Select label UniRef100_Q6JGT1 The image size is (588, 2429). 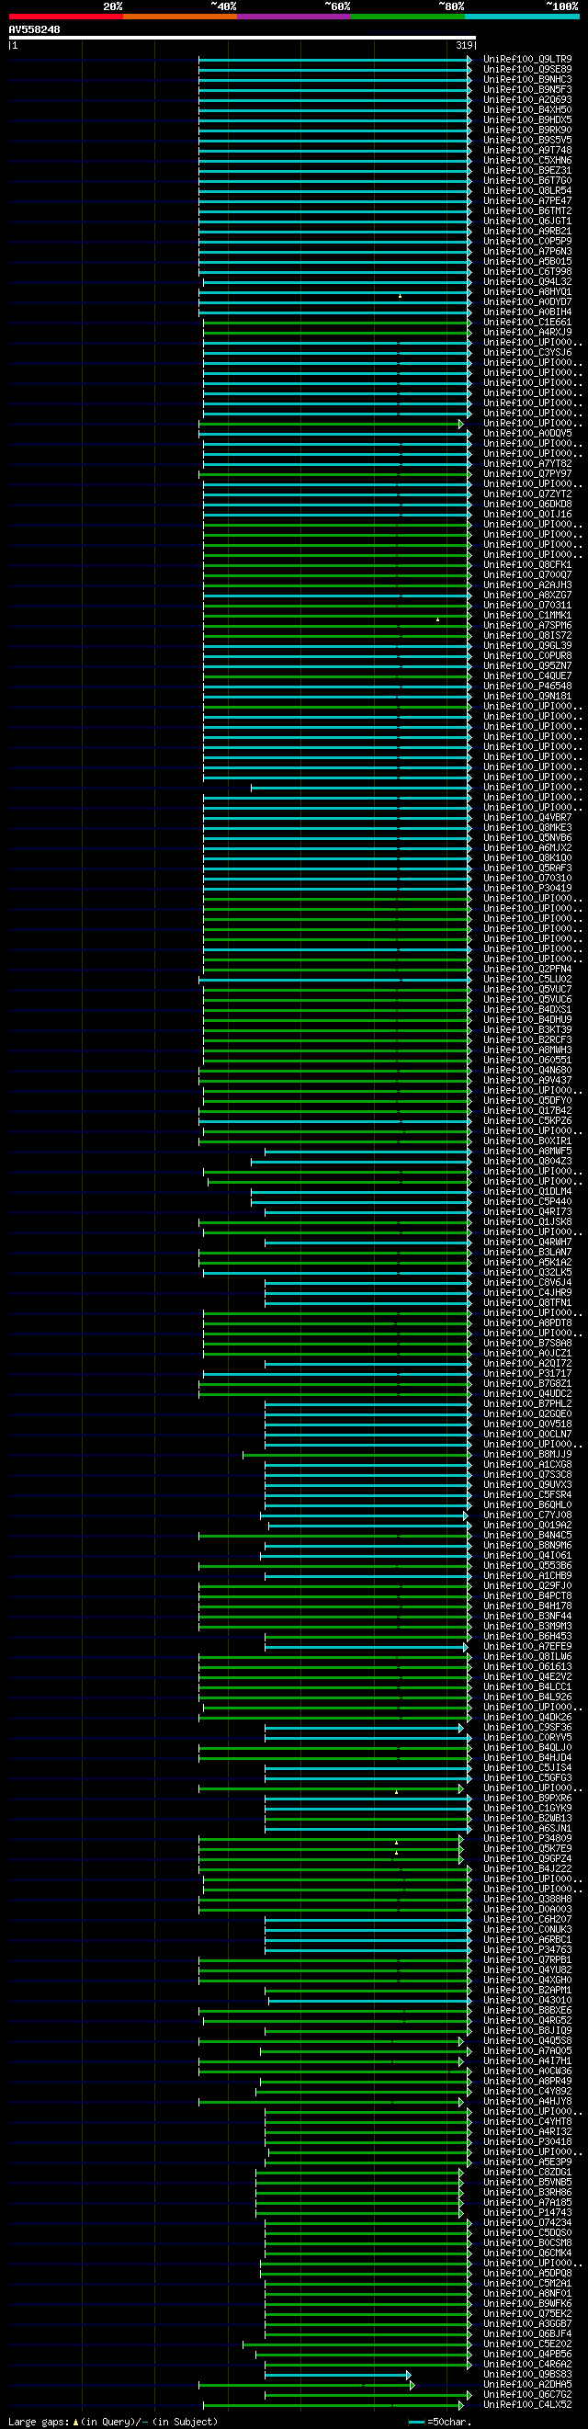click(526, 221)
